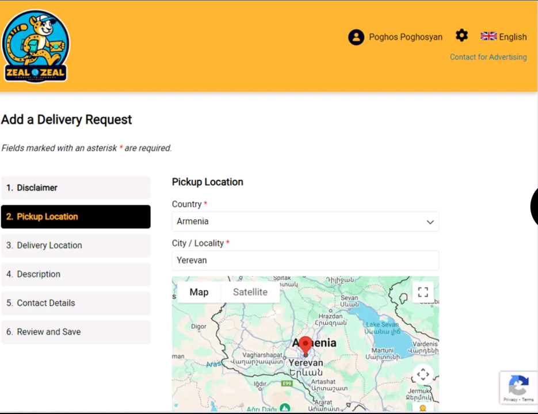
Task: Select the Map view tab
Action: tap(199, 292)
